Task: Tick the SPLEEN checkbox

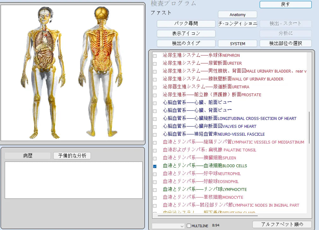Action: pos(155,158)
